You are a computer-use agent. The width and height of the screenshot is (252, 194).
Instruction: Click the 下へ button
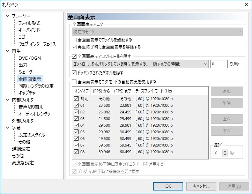[x=227, y=131]
